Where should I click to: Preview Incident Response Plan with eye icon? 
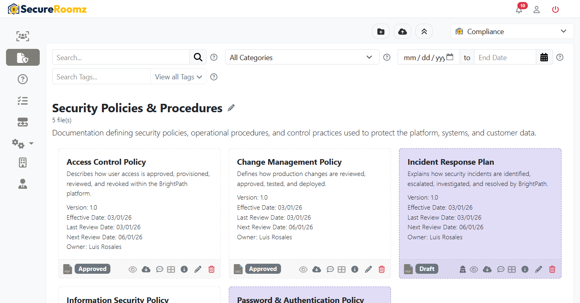(x=474, y=269)
